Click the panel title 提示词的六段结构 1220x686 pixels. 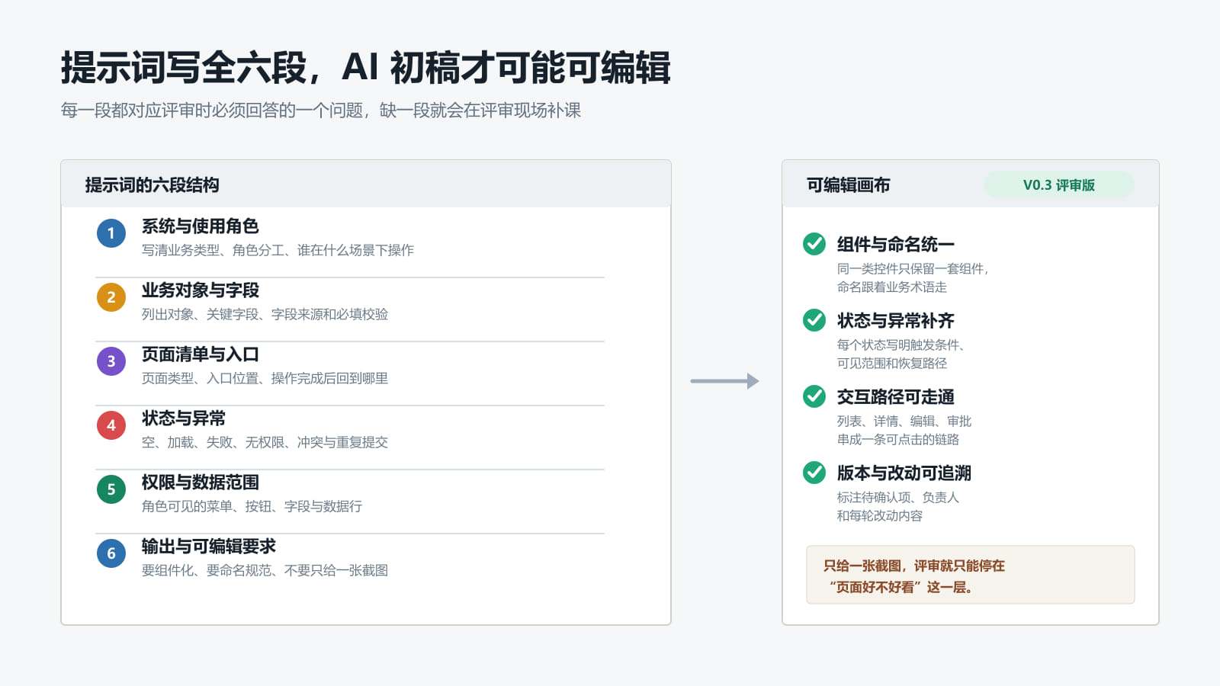(152, 185)
